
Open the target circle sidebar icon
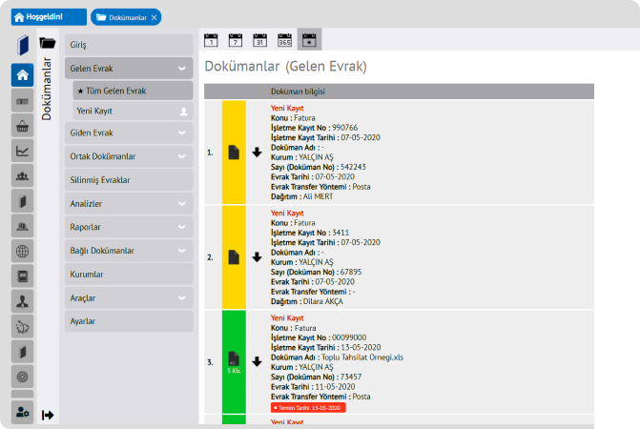click(x=23, y=377)
